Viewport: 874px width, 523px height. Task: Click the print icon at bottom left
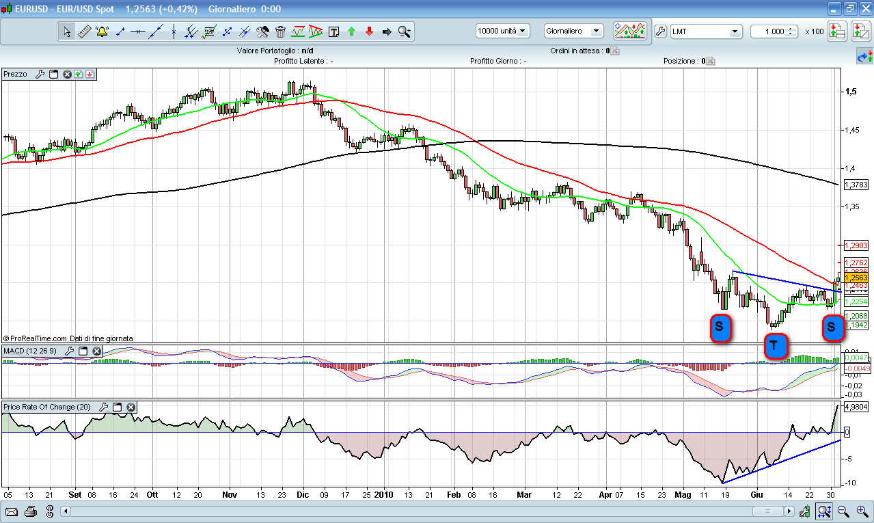click(31, 511)
